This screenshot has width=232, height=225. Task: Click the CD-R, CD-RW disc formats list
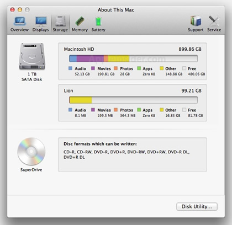coord(126,154)
